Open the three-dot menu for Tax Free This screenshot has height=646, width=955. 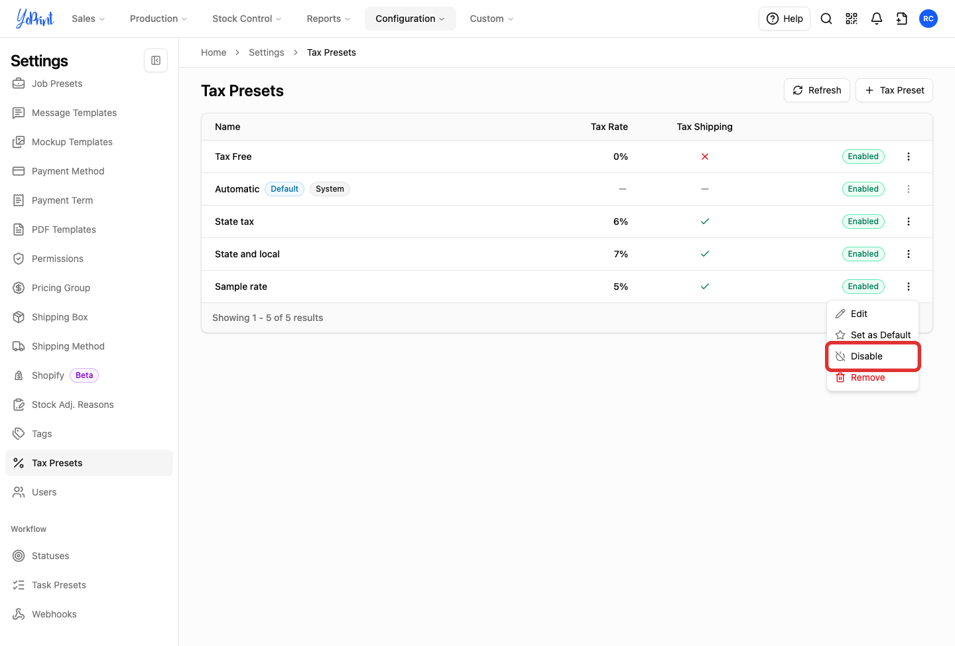[x=909, y=157]
